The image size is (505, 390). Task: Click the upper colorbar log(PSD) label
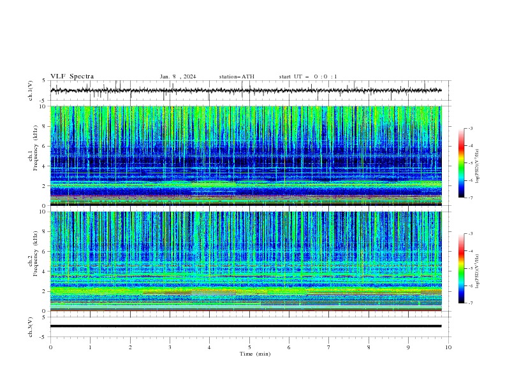[477, 166]
